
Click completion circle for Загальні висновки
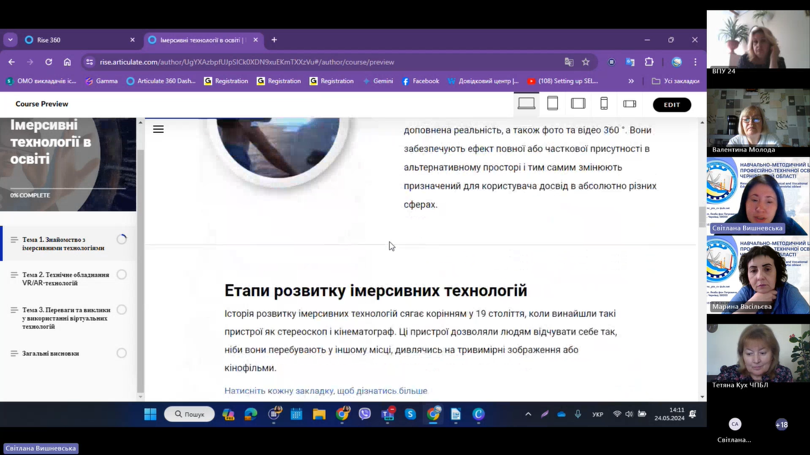point(122,354)
